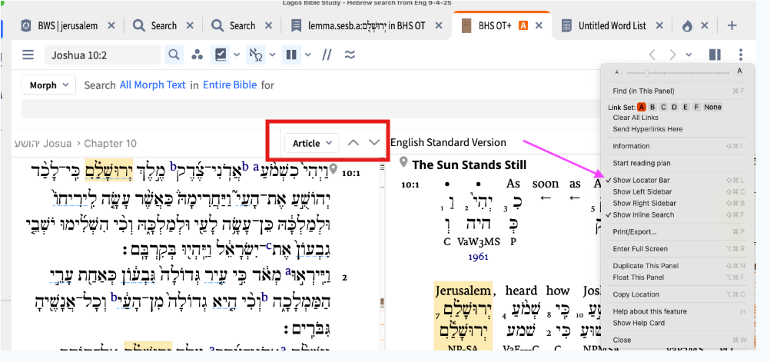Open the visual filters three-dots icon
Viewport: 770px width, 362px height.
pyautogui.click(x=197, y=55)
